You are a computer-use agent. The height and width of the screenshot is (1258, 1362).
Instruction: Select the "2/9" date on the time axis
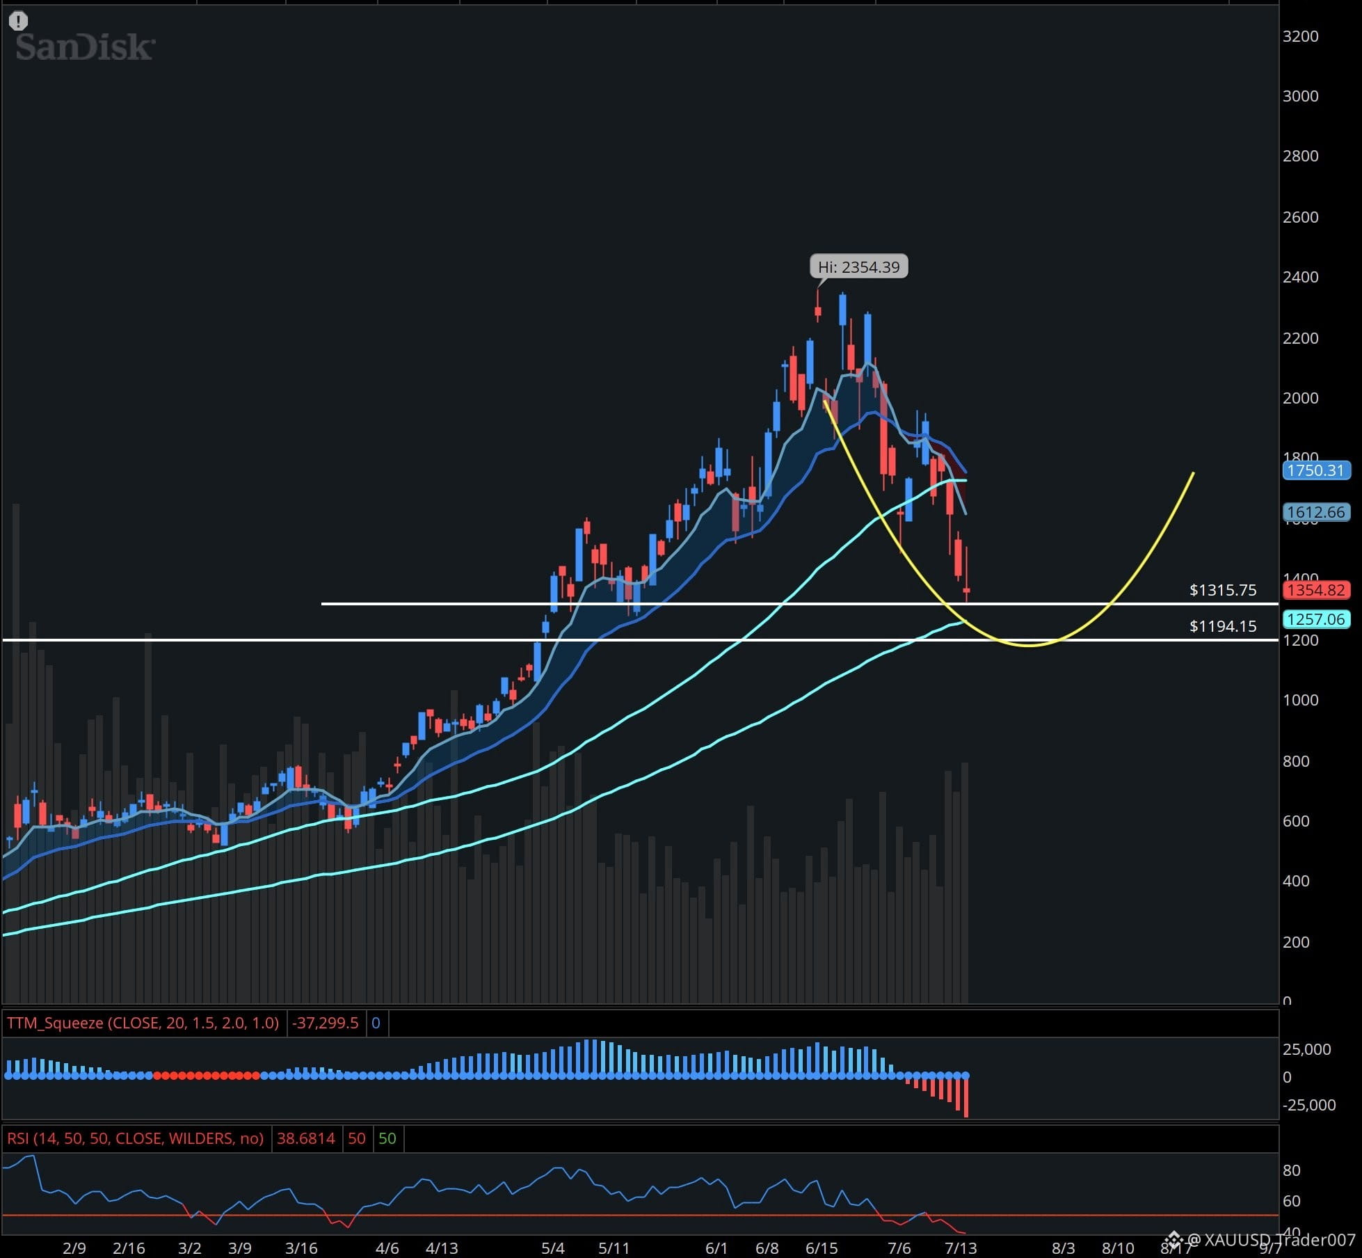tap(74, 1248)
